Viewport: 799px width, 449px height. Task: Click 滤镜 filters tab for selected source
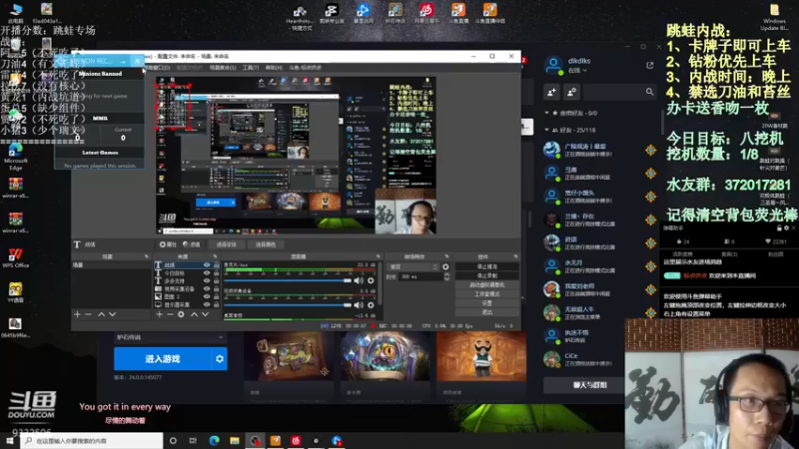point(192,244)
